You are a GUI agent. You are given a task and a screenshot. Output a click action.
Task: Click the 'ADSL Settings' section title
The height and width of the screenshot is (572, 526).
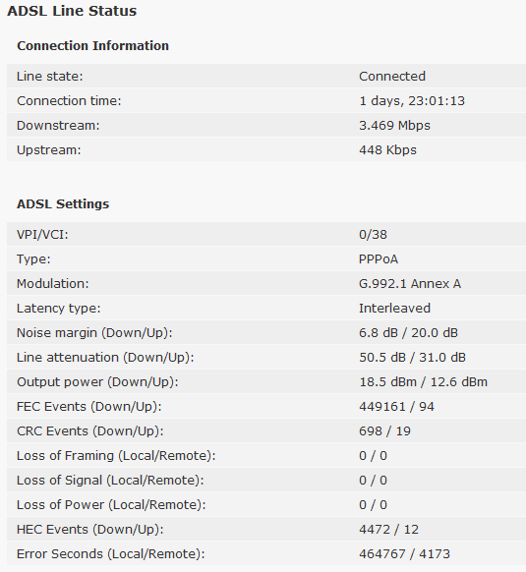[63, 203]
